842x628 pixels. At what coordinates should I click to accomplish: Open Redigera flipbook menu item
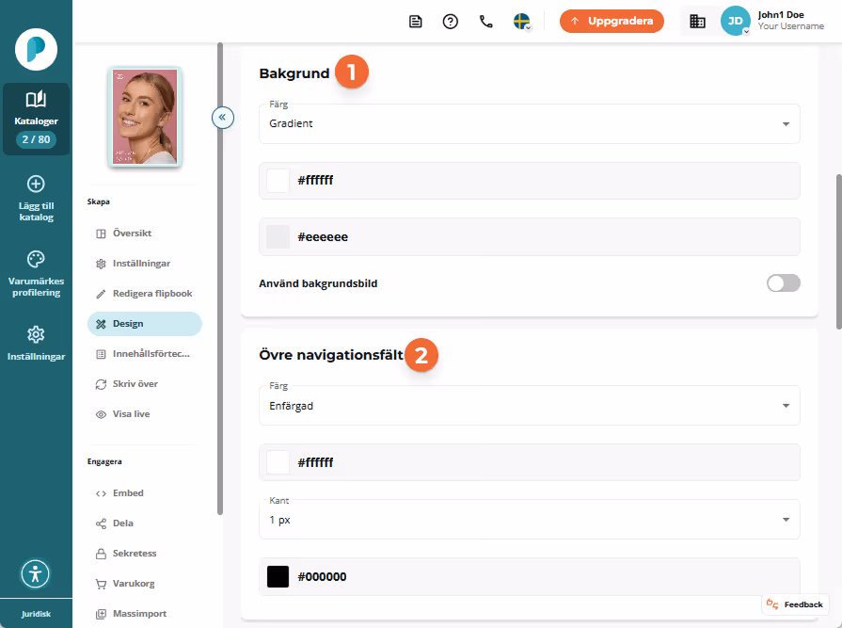click(145, 294)
